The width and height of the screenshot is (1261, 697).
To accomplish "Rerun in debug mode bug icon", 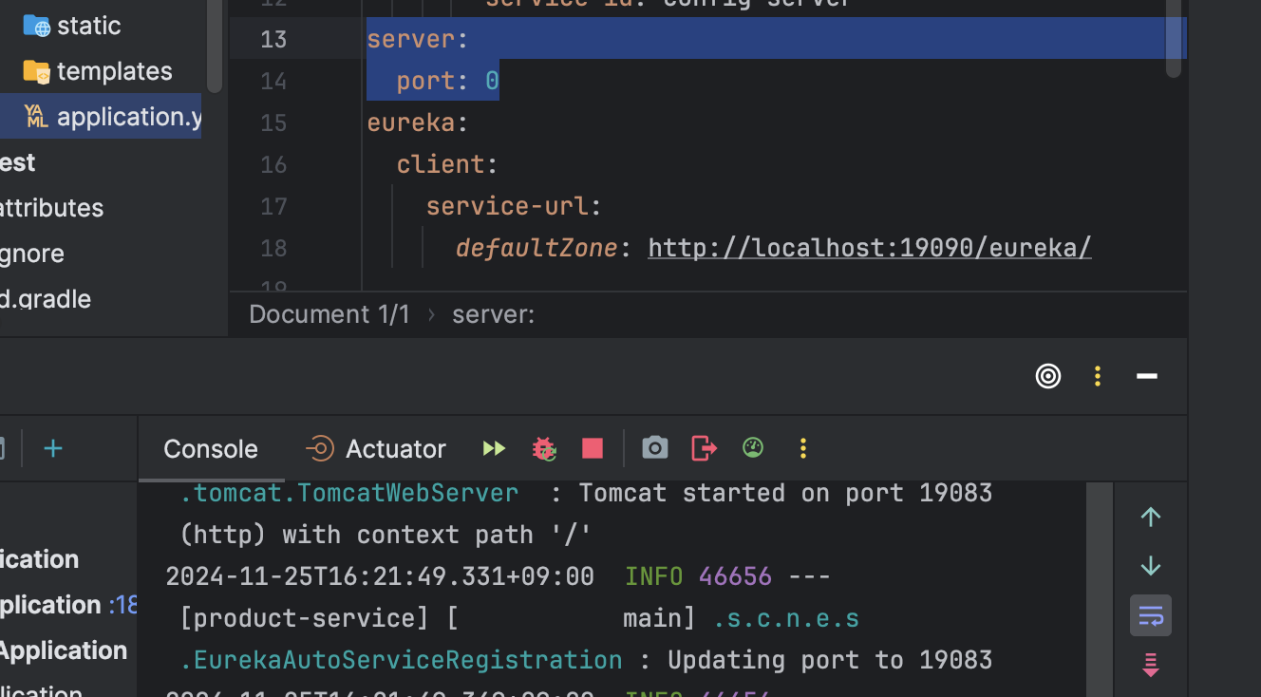I will [544, 448].
